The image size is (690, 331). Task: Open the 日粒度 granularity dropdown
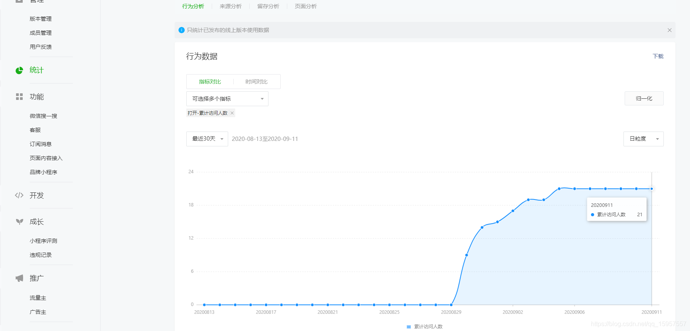[x=643, y=139]
